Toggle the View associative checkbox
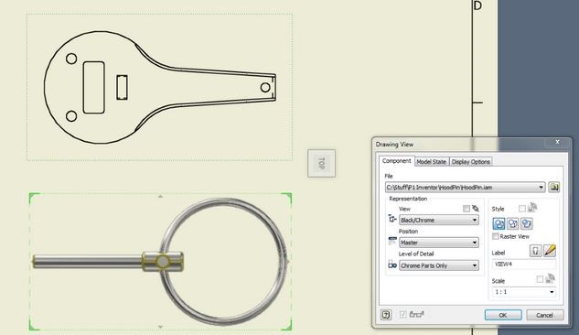The image size is (579, 335). click(466, 209)
